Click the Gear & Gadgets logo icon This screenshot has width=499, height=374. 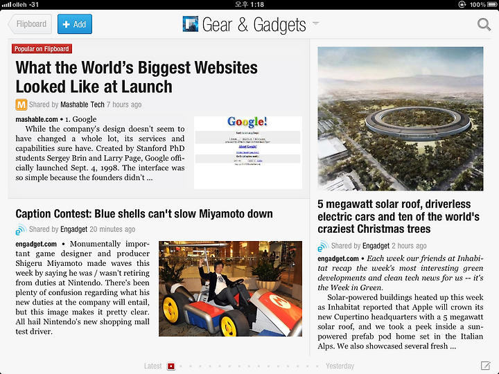pos(191,24)
